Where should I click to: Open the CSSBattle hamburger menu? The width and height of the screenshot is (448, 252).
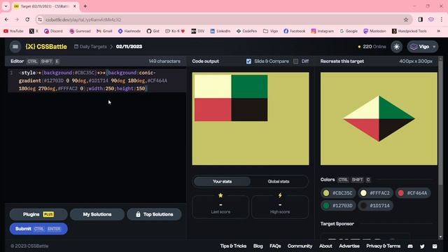pyautogui.click(x=15, y=47)
